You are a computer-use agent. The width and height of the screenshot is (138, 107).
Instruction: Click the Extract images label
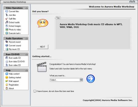15,26
